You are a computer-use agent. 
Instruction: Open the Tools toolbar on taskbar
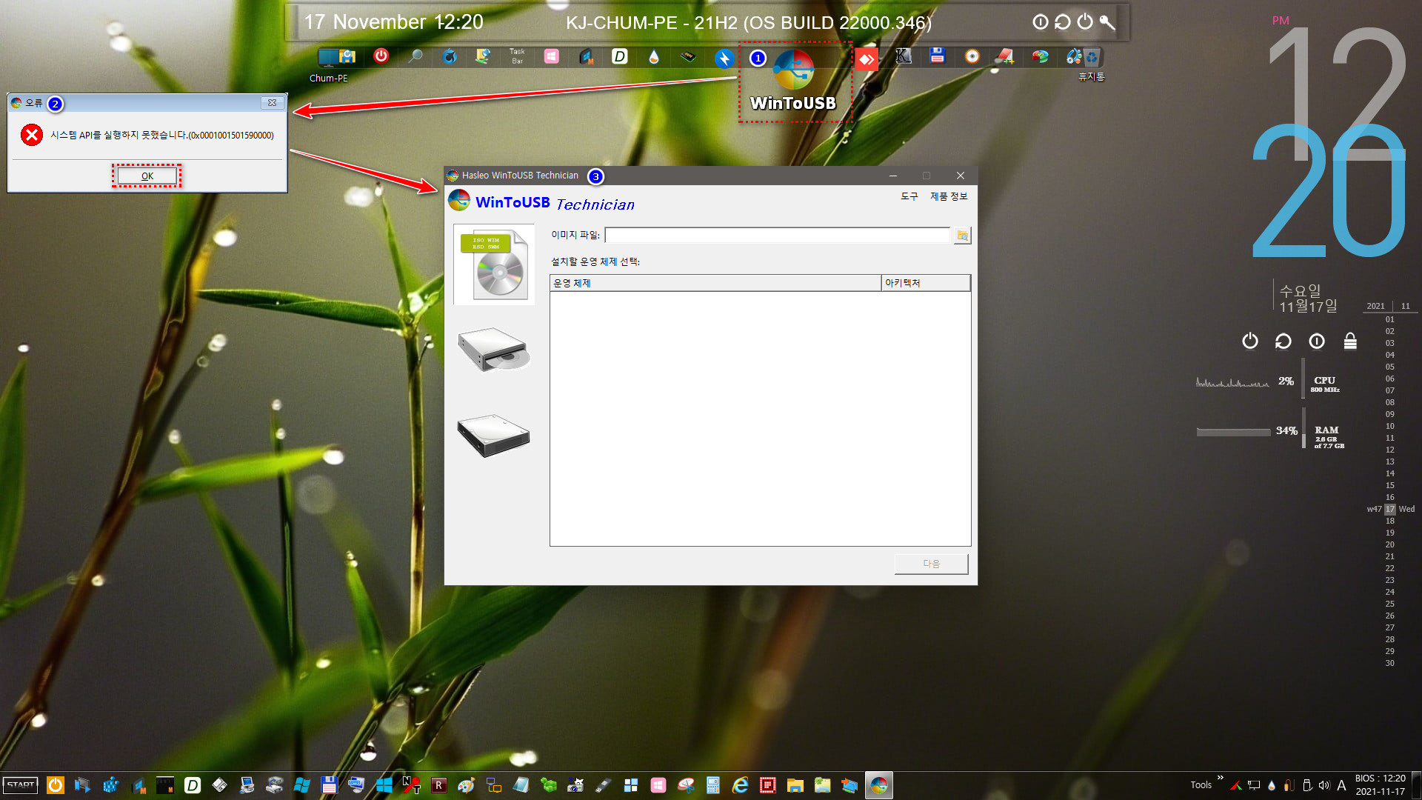pyautogui.click(x=1201, y=785)
